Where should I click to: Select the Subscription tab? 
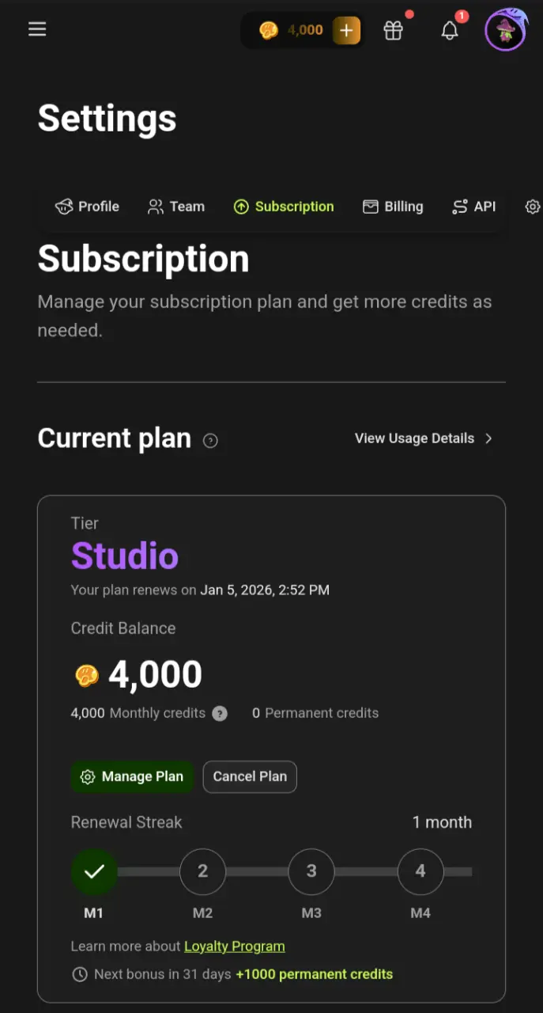point(284,207)
